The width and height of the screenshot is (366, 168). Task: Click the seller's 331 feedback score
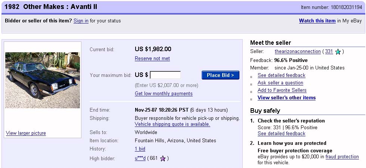pyautogui.click(x=329, y=52)
